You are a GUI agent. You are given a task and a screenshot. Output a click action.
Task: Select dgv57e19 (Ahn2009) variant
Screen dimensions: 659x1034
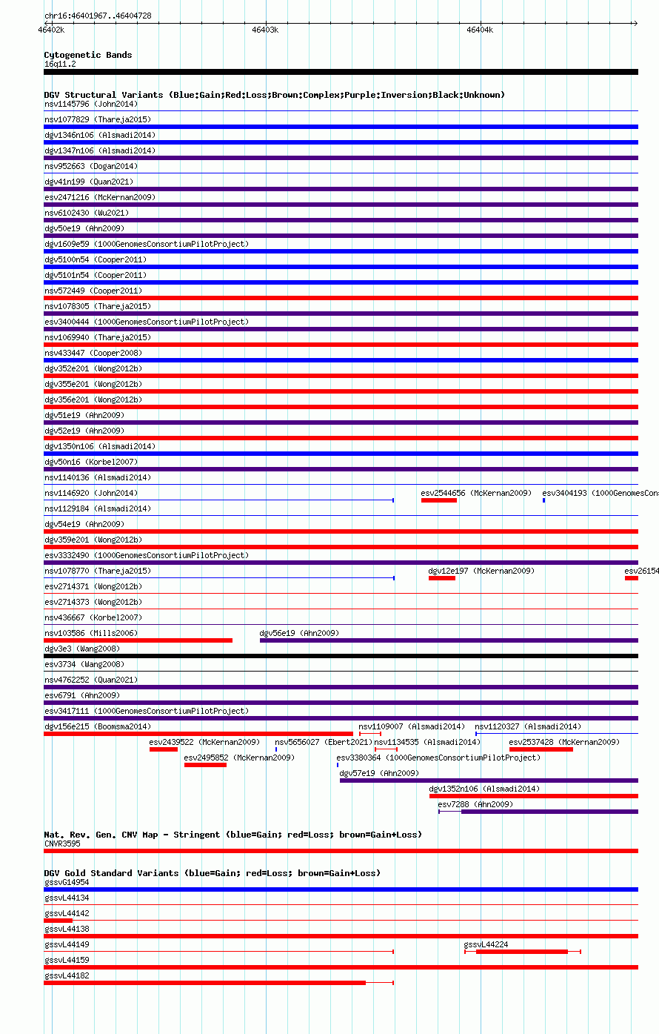[489, 781]
